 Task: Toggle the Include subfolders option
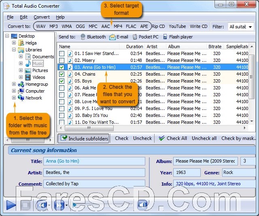[x=83, y=138]
